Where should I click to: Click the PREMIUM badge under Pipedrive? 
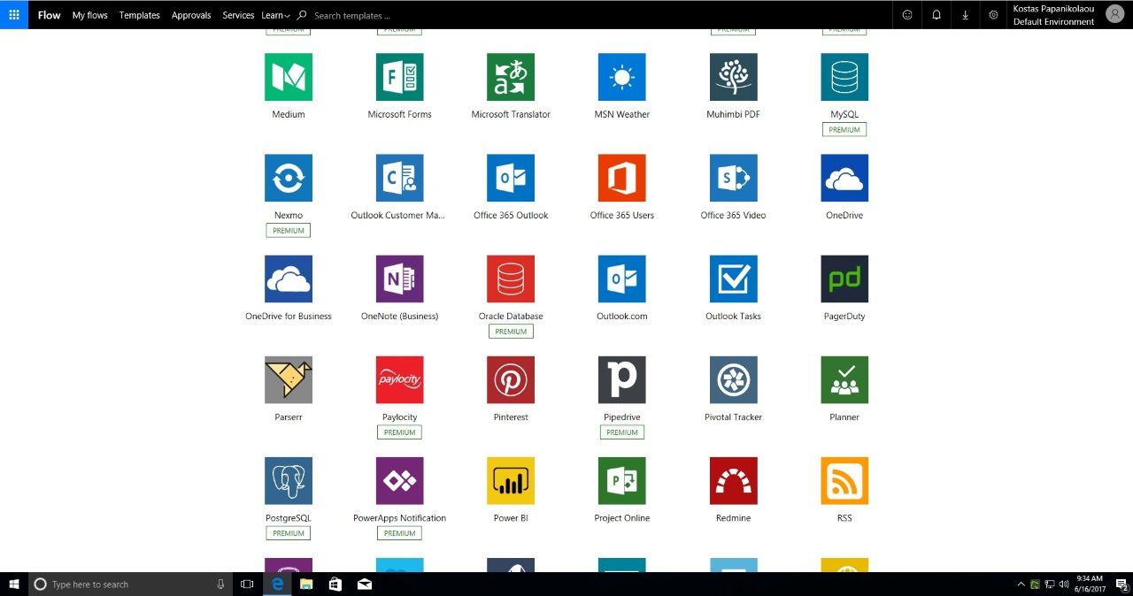point(622,432)
